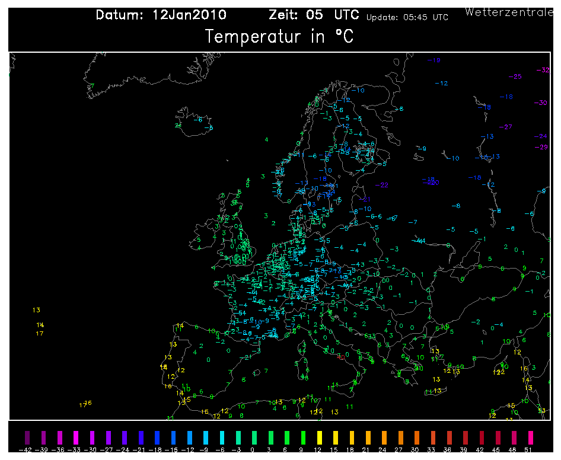
Task: Select the magenta -33 legend swatch
Action: tap(75, 438)
